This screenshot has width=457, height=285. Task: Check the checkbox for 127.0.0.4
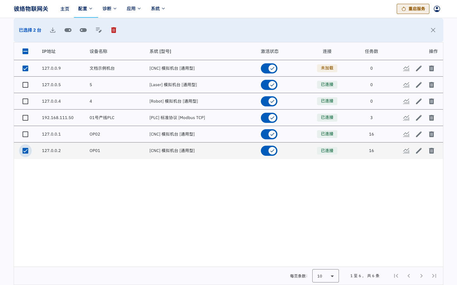pos(25,101)
